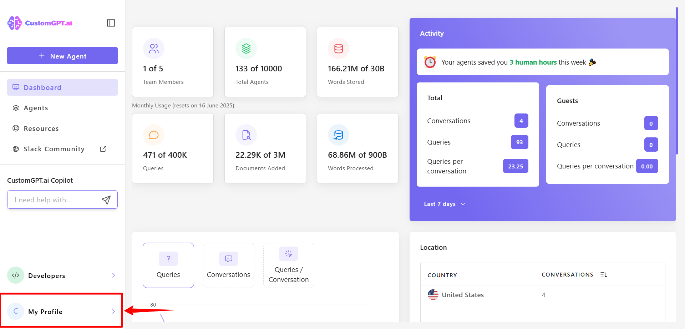
Task: Click the Slack Community globe icon
Action: pyautogui.click(x=16, y=149)
